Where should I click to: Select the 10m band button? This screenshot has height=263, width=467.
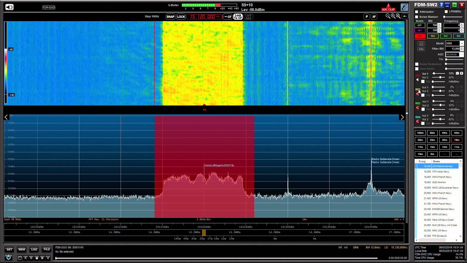[420, 154]
